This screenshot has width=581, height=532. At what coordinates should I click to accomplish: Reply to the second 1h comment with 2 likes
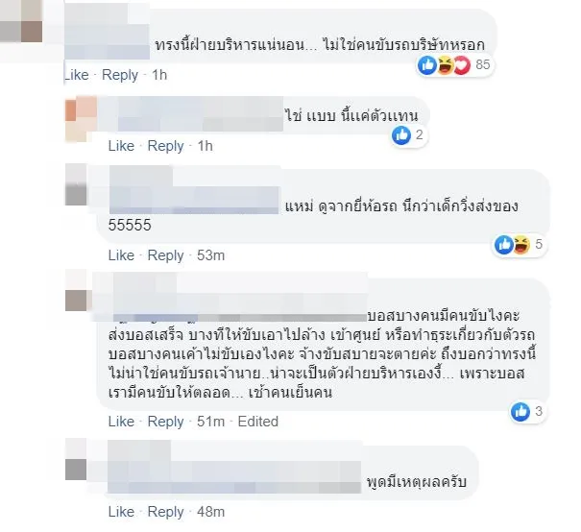point(165,146)
